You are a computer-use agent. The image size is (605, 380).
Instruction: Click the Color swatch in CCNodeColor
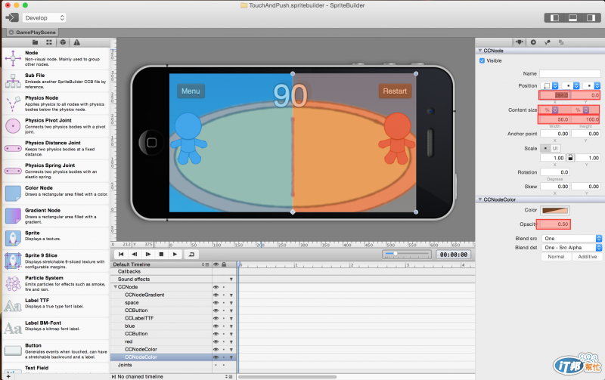point(555,211)
